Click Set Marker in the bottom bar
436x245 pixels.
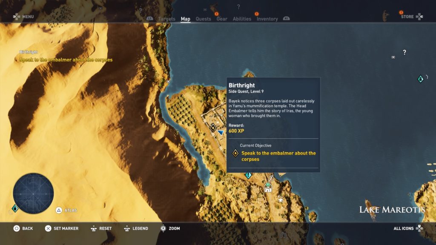tap(62, 228)
